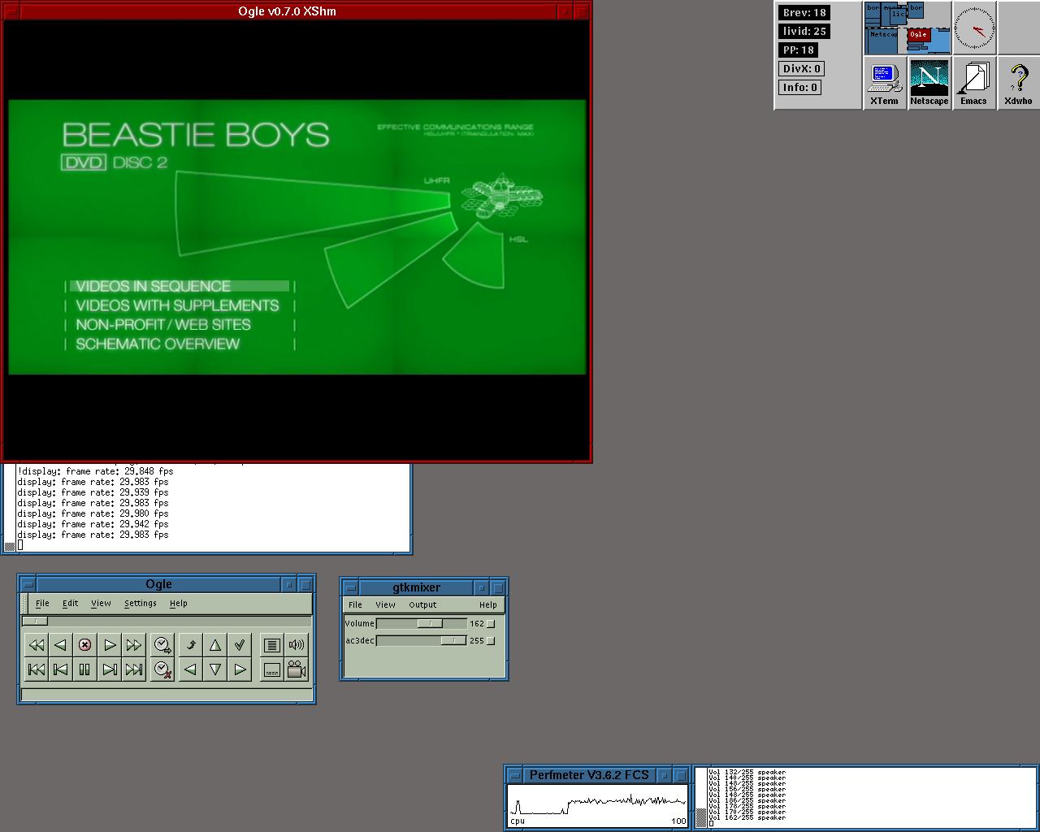
Task: Open the Settings menu in Ogle
Action: 140,603
